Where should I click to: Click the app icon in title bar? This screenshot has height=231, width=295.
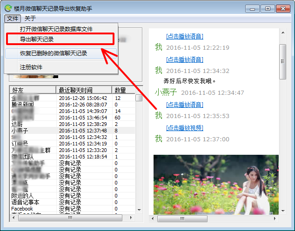click(x=8, y=8)
